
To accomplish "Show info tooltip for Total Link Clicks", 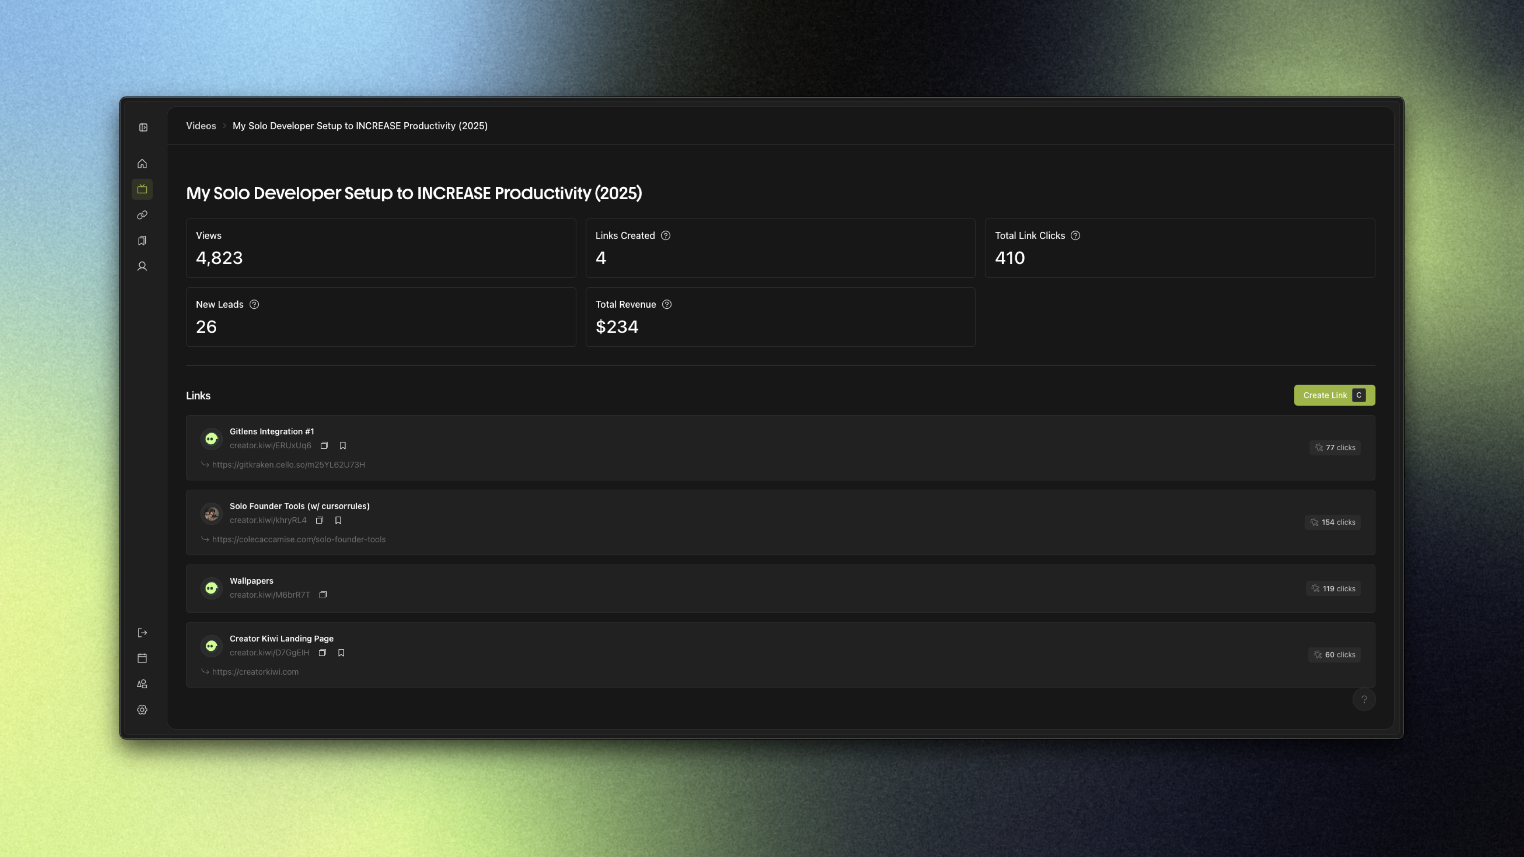I will point(1075,235).
